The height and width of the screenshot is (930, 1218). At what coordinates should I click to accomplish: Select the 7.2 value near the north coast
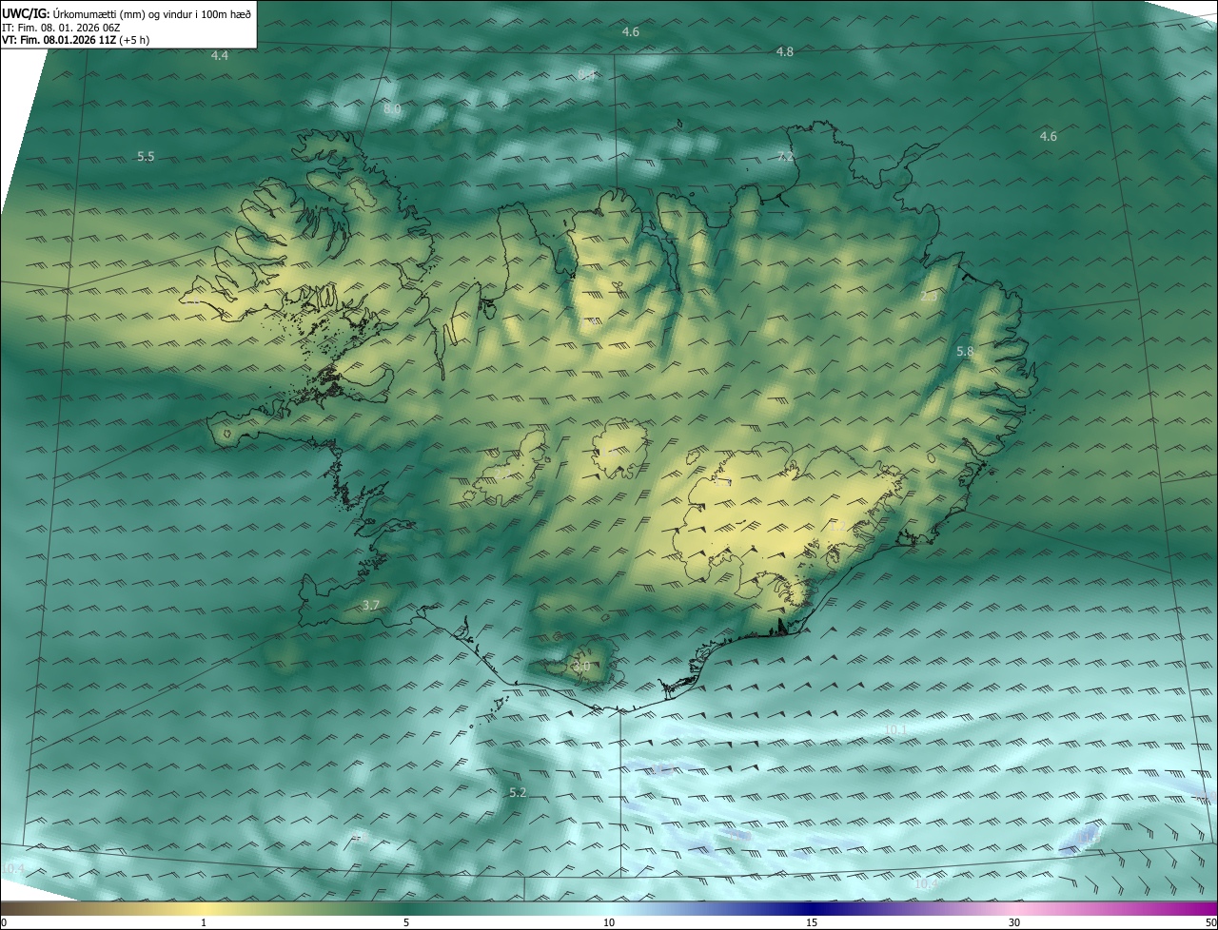tap(785, 156)
